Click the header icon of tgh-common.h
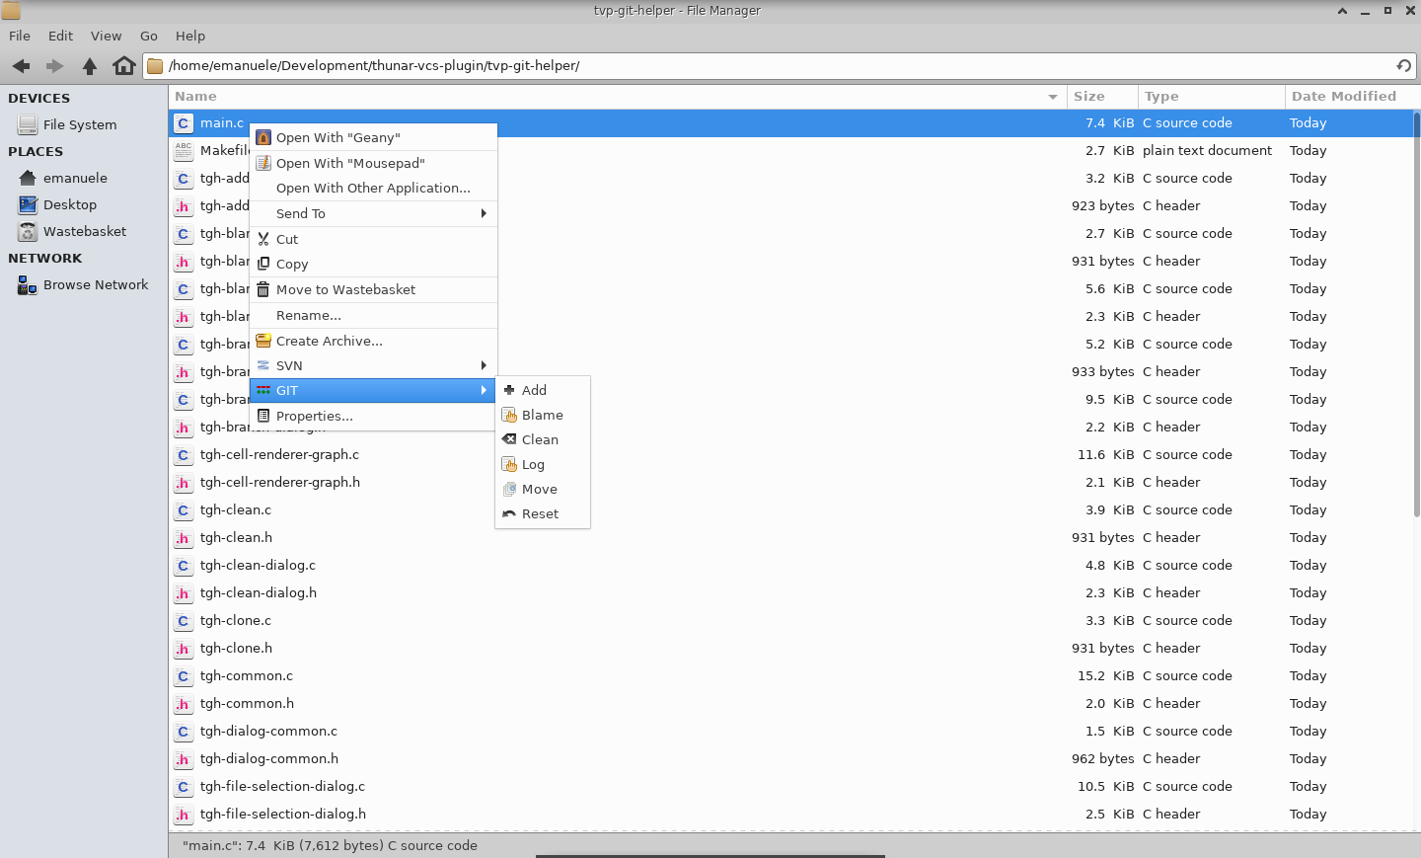 click(183, 704)
